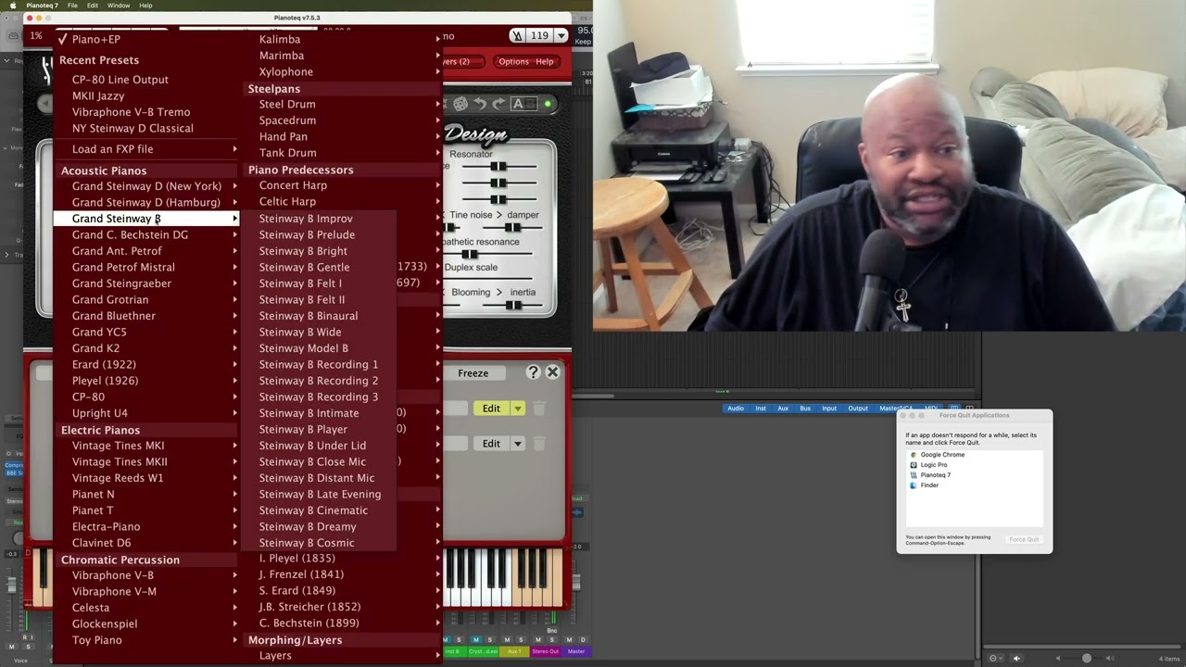
Task: Open the Window menu in macOS menu bar
Action: (x=119, y=6)
